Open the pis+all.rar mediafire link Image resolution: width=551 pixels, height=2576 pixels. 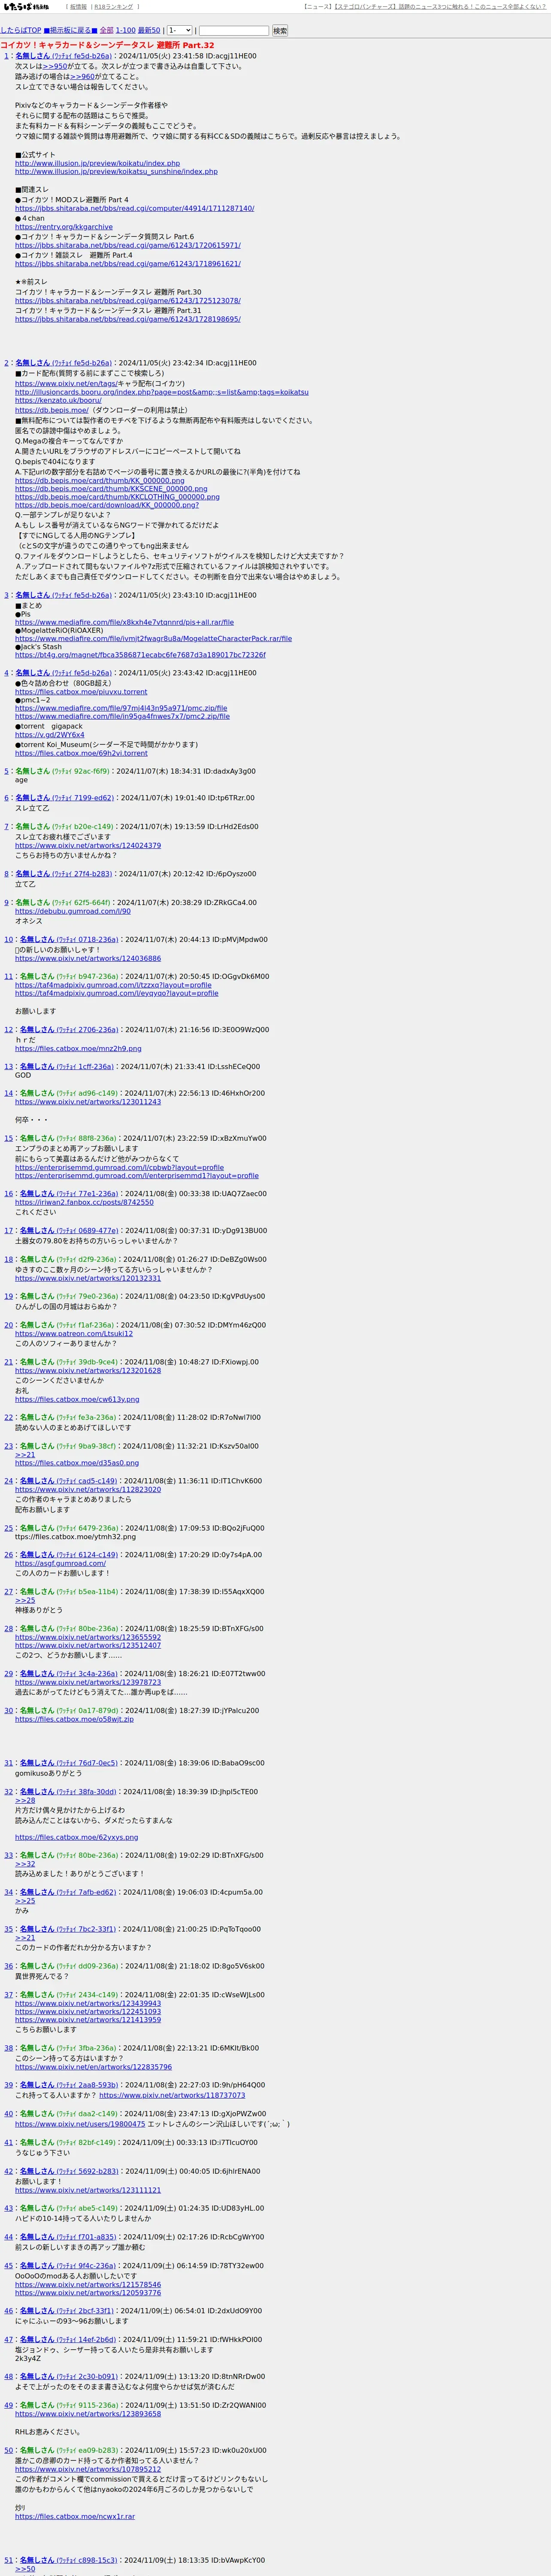pyautogui.click(x=124, y=622)
